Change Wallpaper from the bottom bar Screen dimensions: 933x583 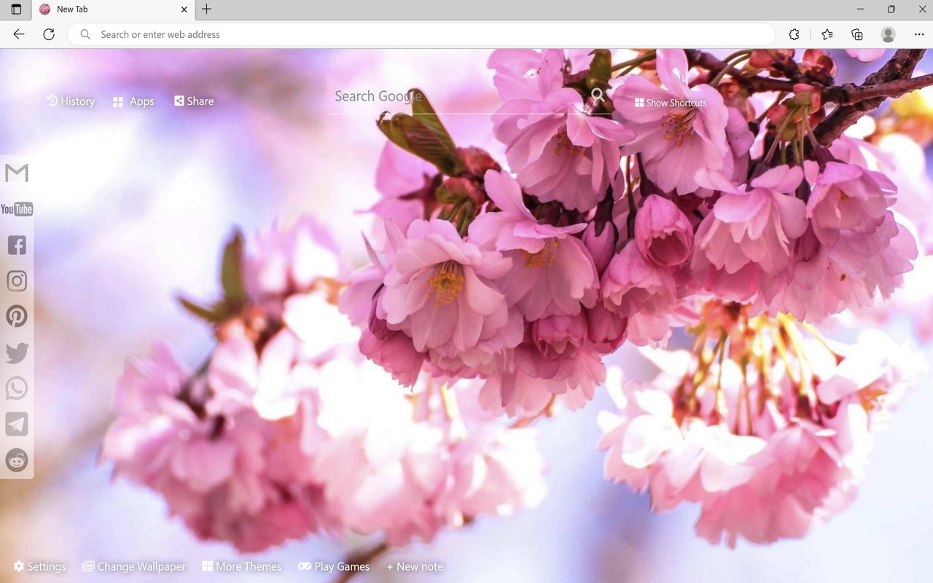(x=134, y=566)
